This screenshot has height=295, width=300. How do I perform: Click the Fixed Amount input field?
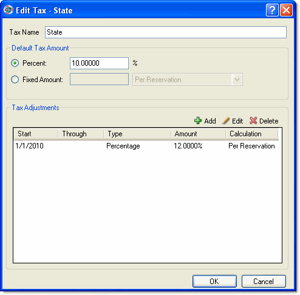99,79
